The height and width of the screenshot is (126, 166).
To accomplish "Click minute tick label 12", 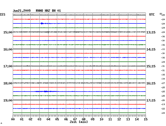I will pos(119,119).
